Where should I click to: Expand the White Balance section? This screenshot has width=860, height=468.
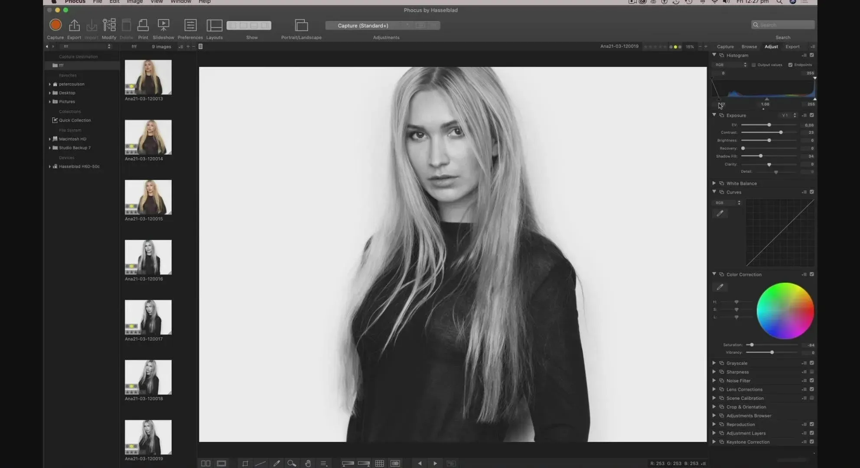tap(714, 183)
